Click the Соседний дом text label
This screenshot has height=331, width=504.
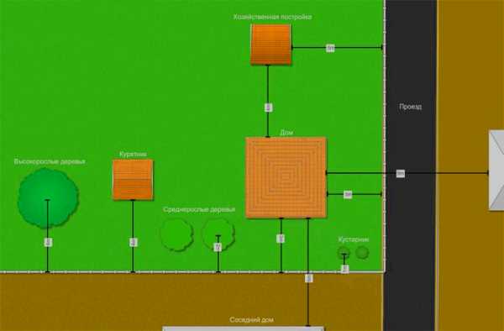point(251,320)
